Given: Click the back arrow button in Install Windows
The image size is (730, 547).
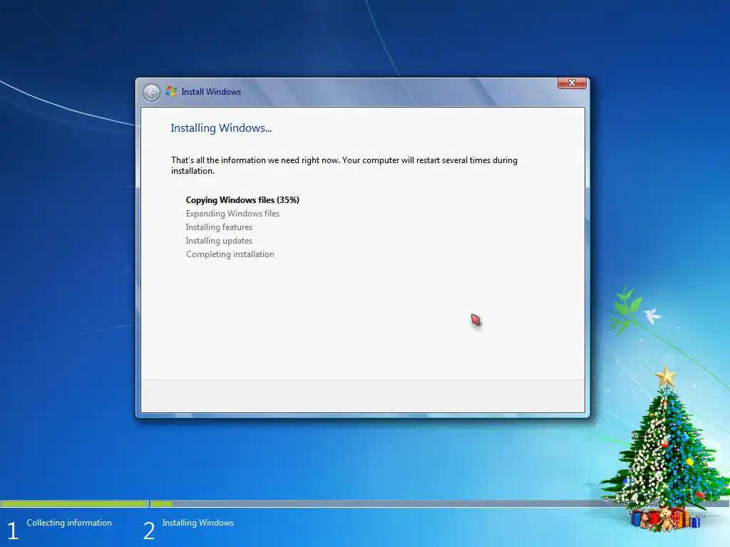Looking at the screenshot, I should (151, 93).
